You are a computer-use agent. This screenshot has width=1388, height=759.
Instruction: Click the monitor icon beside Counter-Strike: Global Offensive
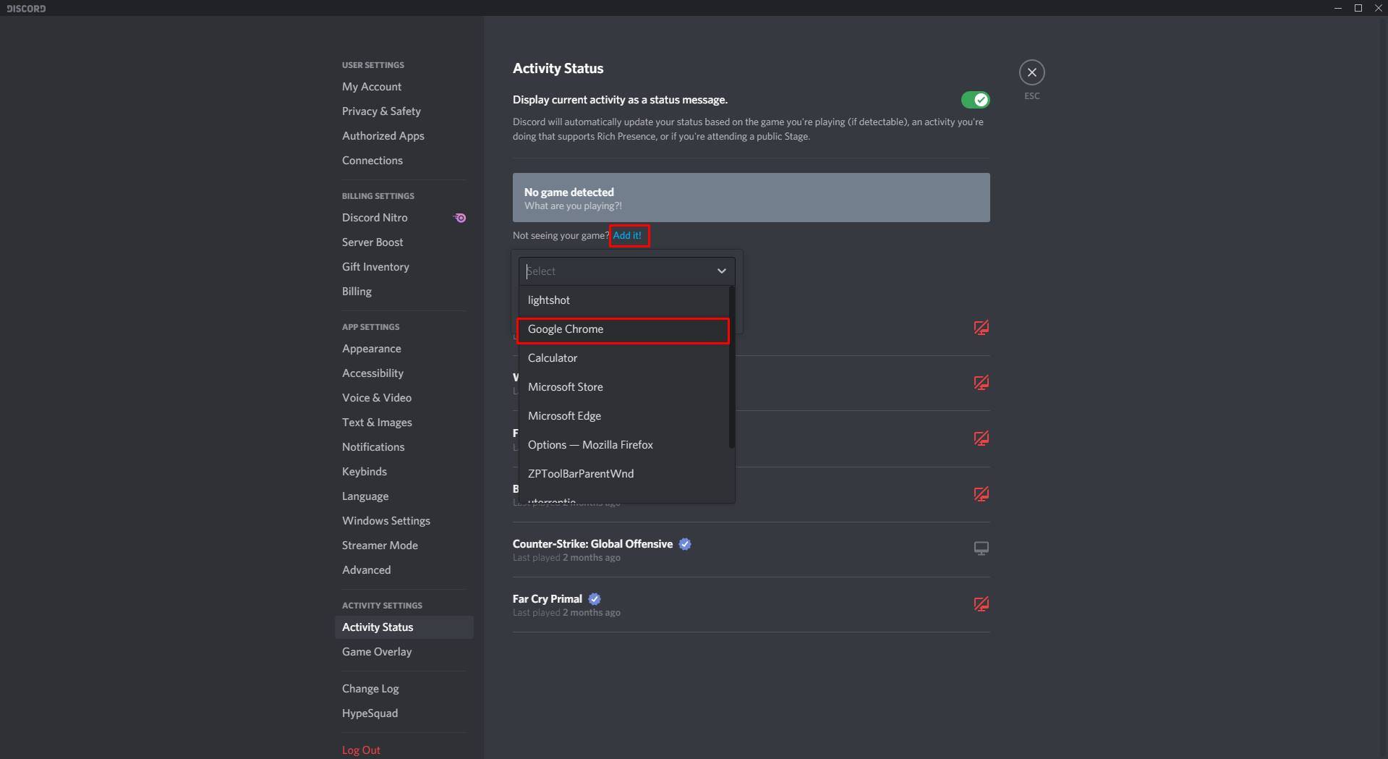click(981, 548)
